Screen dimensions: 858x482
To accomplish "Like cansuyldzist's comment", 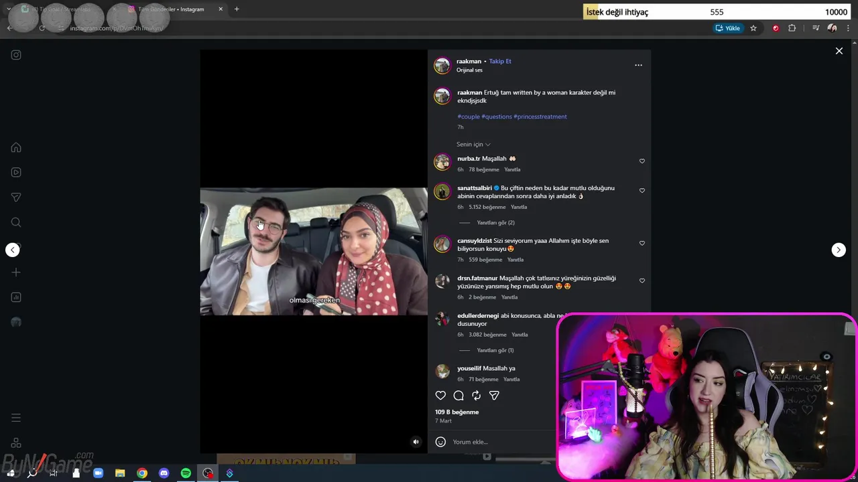I will tap(641, 244).
